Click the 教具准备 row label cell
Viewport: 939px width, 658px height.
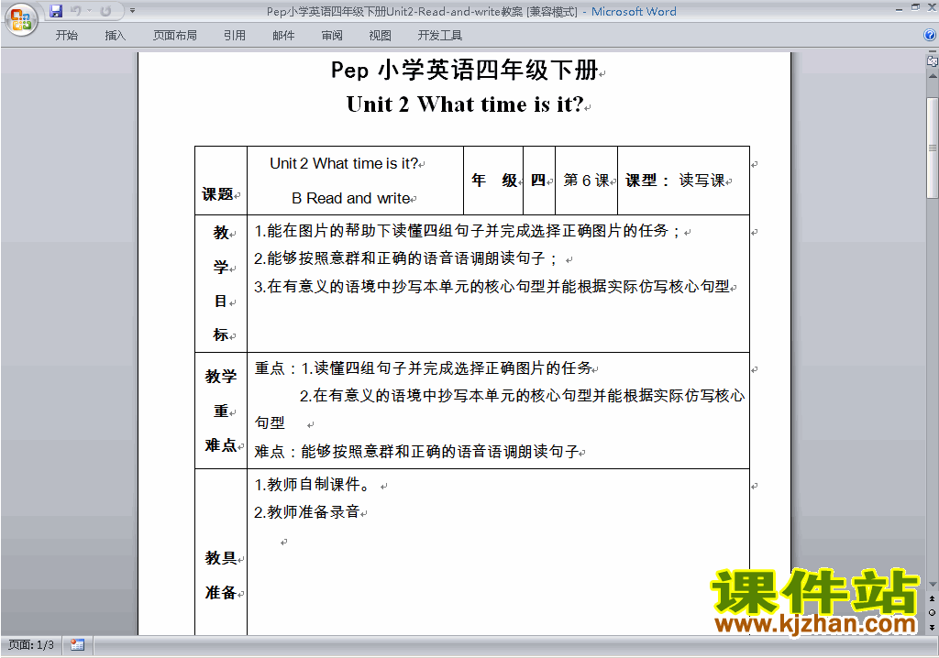point(221,552)
